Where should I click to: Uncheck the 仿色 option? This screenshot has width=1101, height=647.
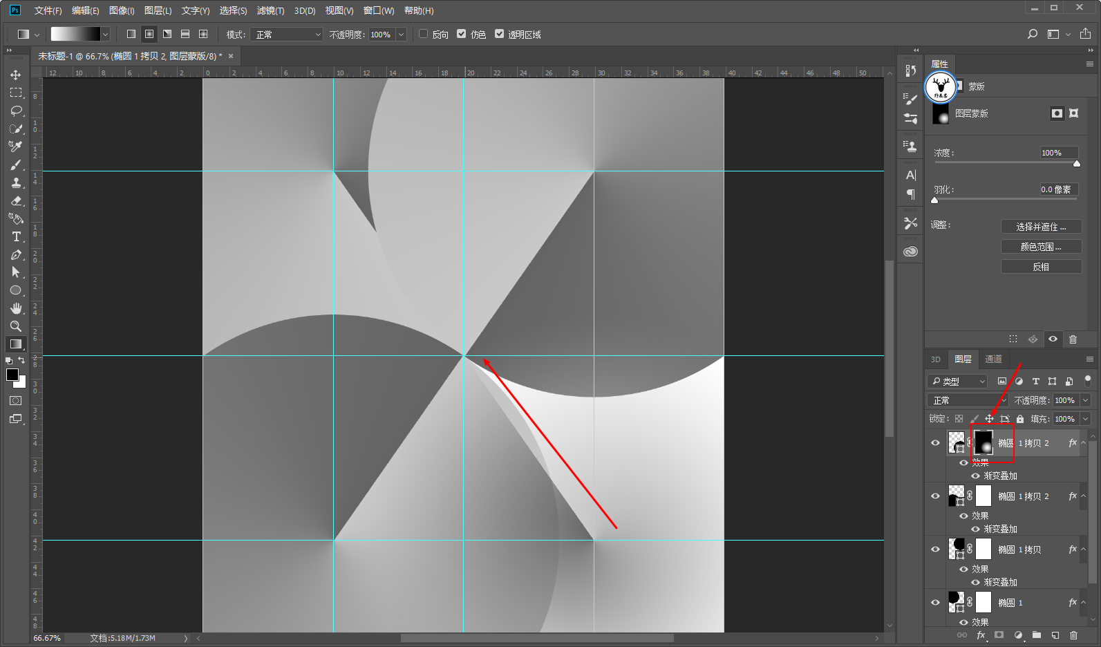point(462,34)
